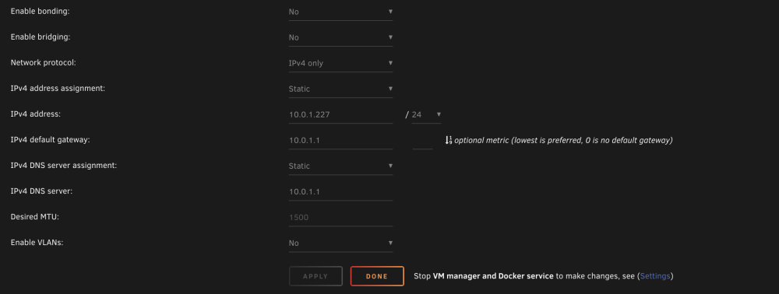Click the Done button
Image resolution: width=779 pixels, height=294 pixels.
377,276
